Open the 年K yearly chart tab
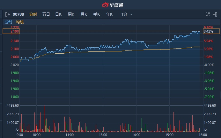221x138 pixels. 109,14
